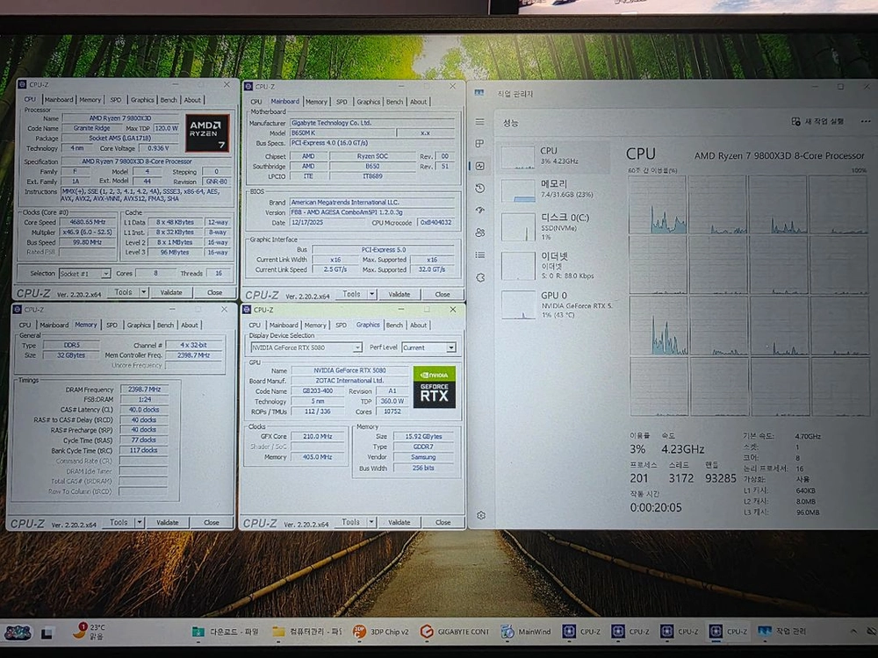878x658 pixels.
Task: Select CPU resource in performance list
Action: point(554,156)
